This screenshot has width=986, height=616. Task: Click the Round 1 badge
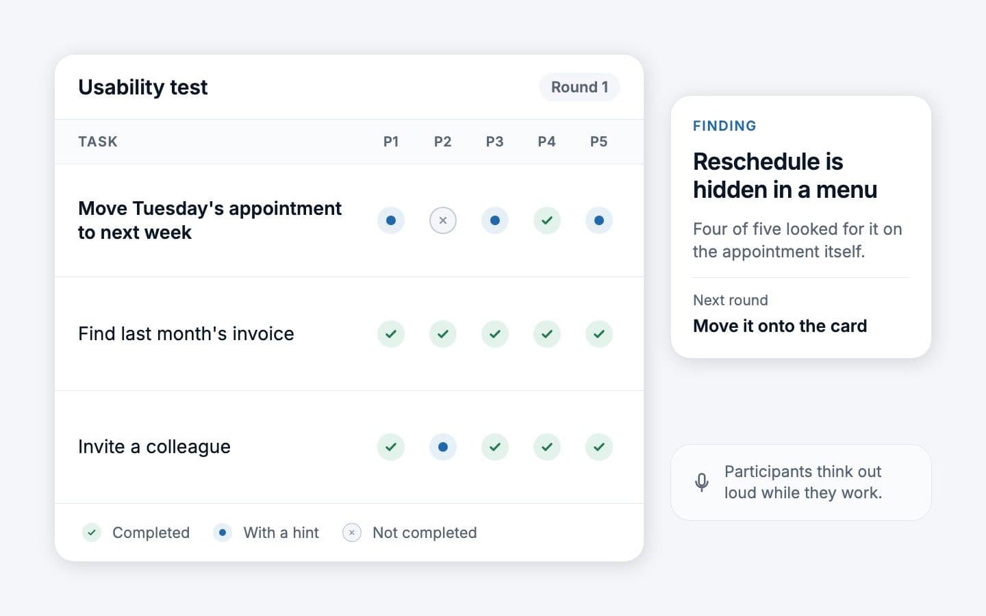579,87
